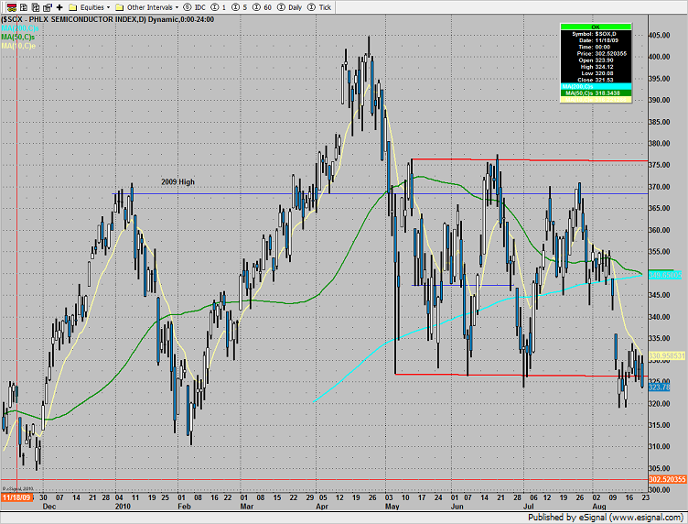Click the green MA(50,C)s 318.3438 row
Image resolution: width=688 pixels, height=524 pixels.
coord(596,93)
